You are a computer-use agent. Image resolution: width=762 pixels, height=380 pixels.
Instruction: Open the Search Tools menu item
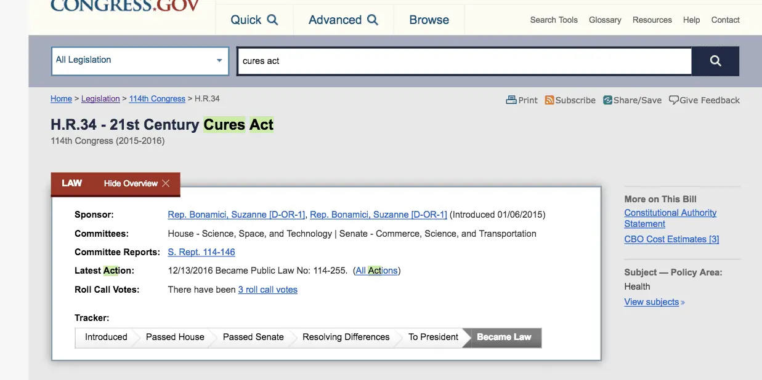pos(554,20)
